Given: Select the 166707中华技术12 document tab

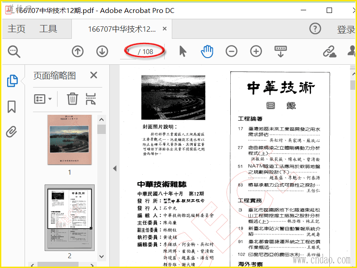Looking at the screenshot, I should (122, 29).
